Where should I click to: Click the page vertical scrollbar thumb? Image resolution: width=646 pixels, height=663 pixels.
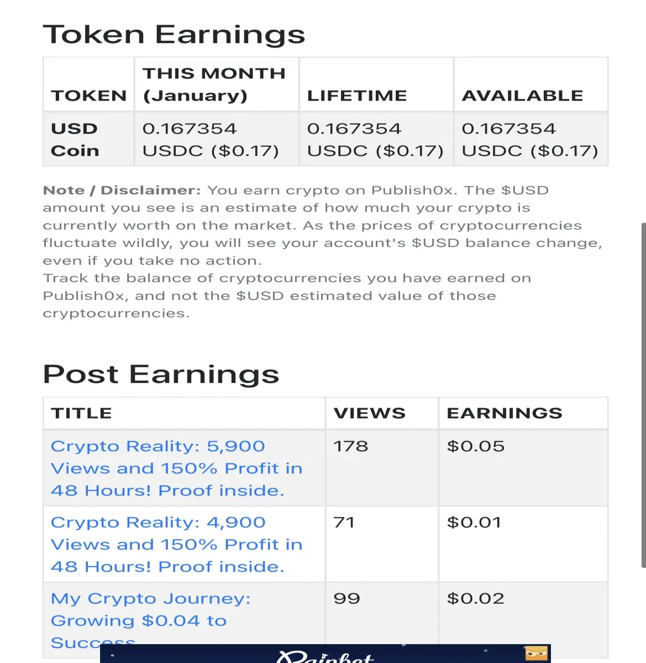(x=643, y=395)
